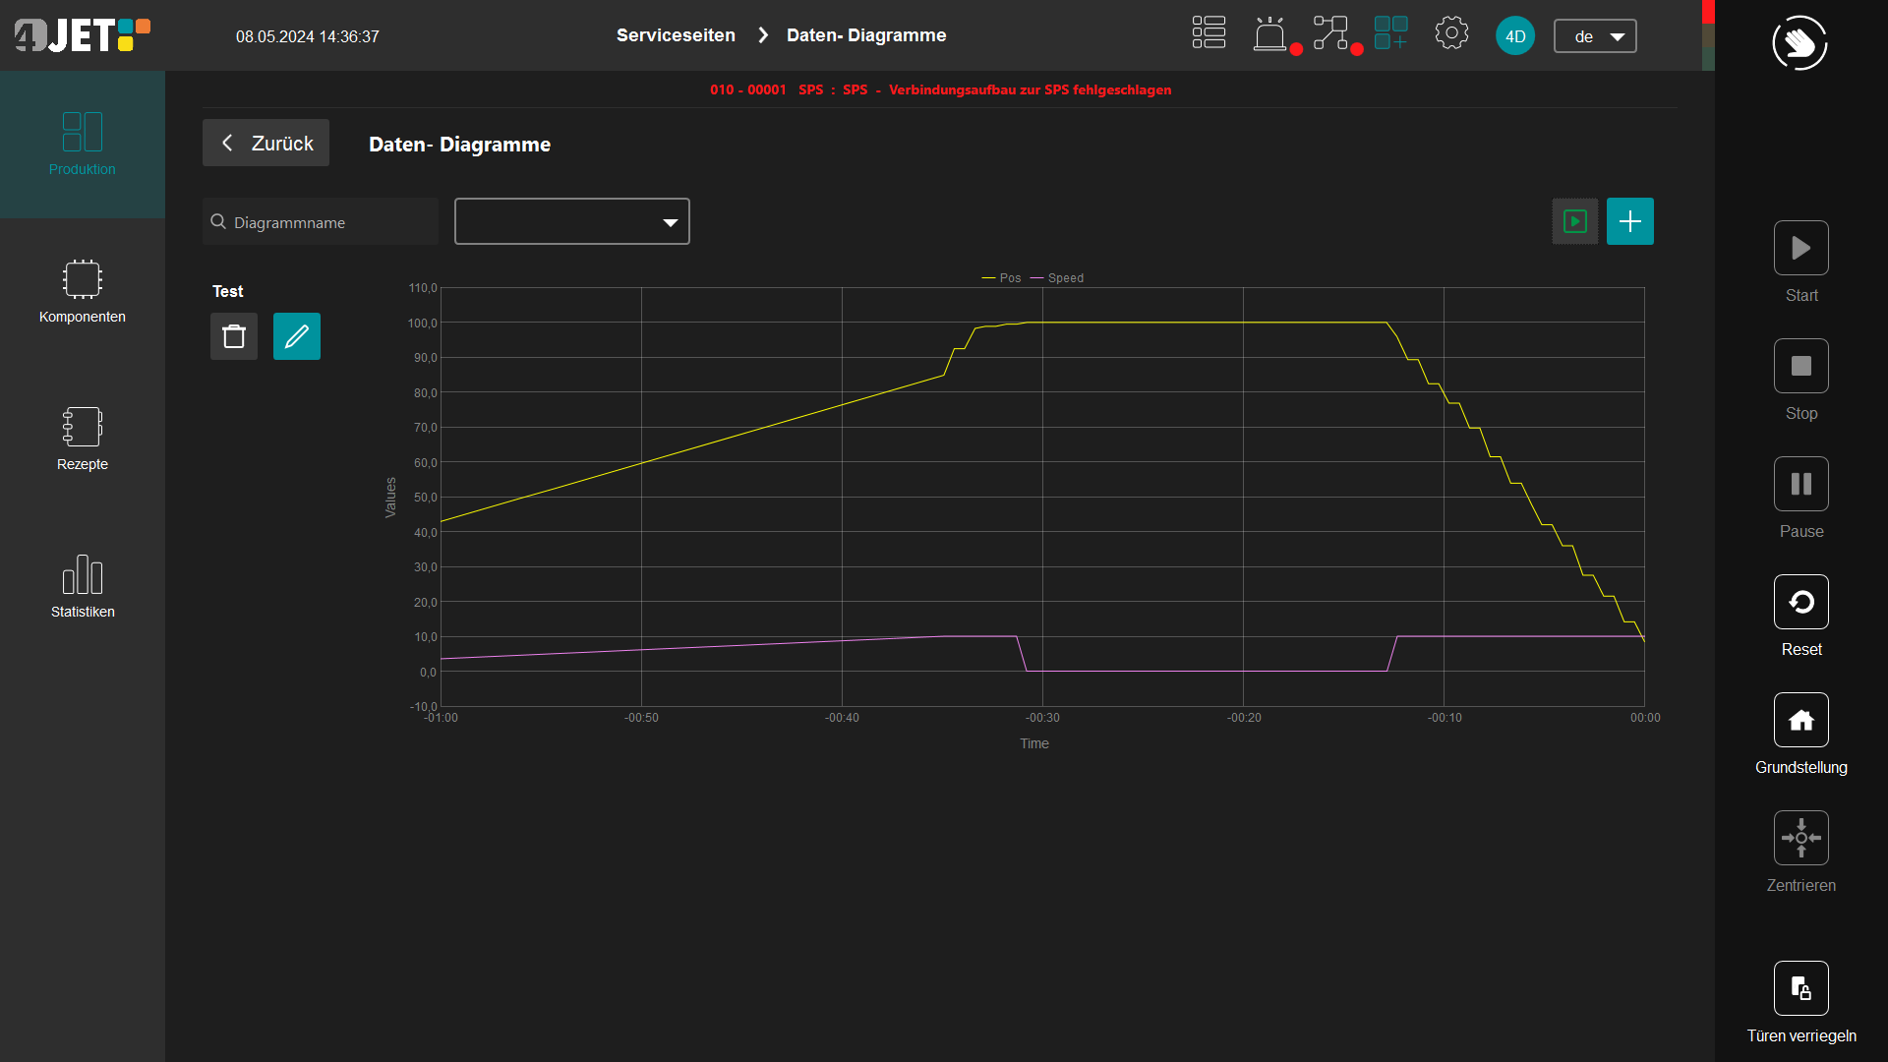This screenshot has width=1888, height=1062.
Task: Open the alarm beacon icon in header
Action: [1270, 34]
